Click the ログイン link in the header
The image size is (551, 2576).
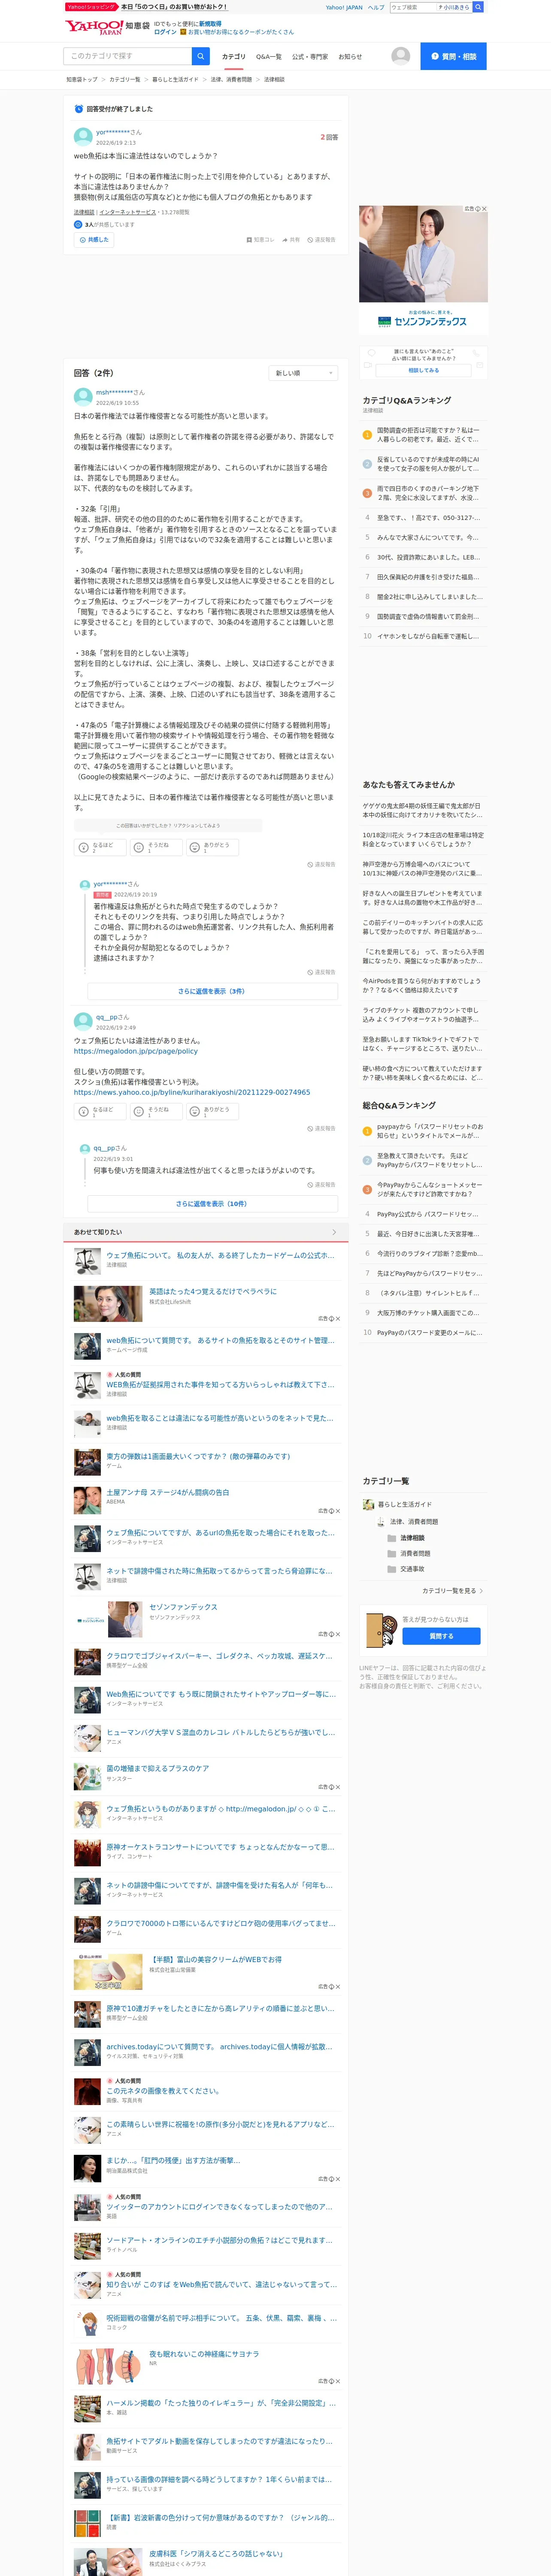165,32
